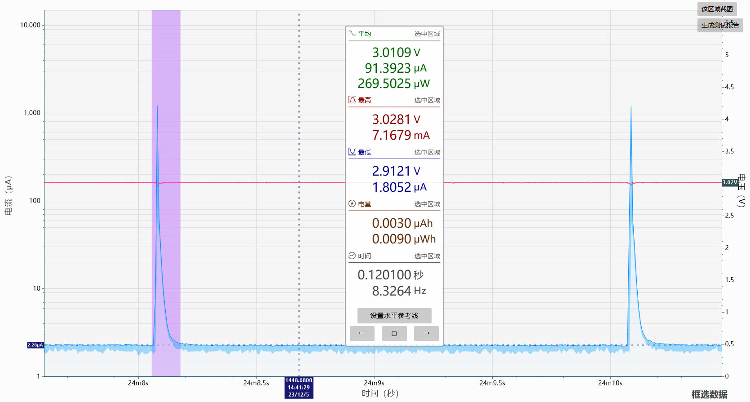Click the average (平均) waveform icon

point(352,33)
